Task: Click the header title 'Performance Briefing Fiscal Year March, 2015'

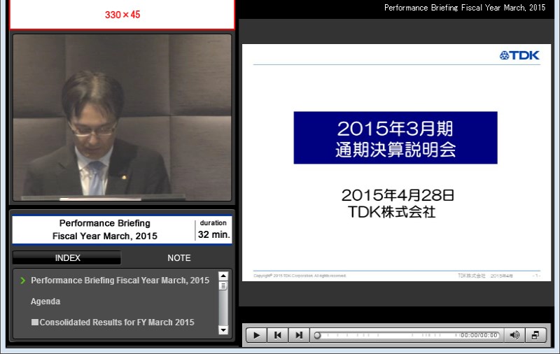Action: click(465, 8)
